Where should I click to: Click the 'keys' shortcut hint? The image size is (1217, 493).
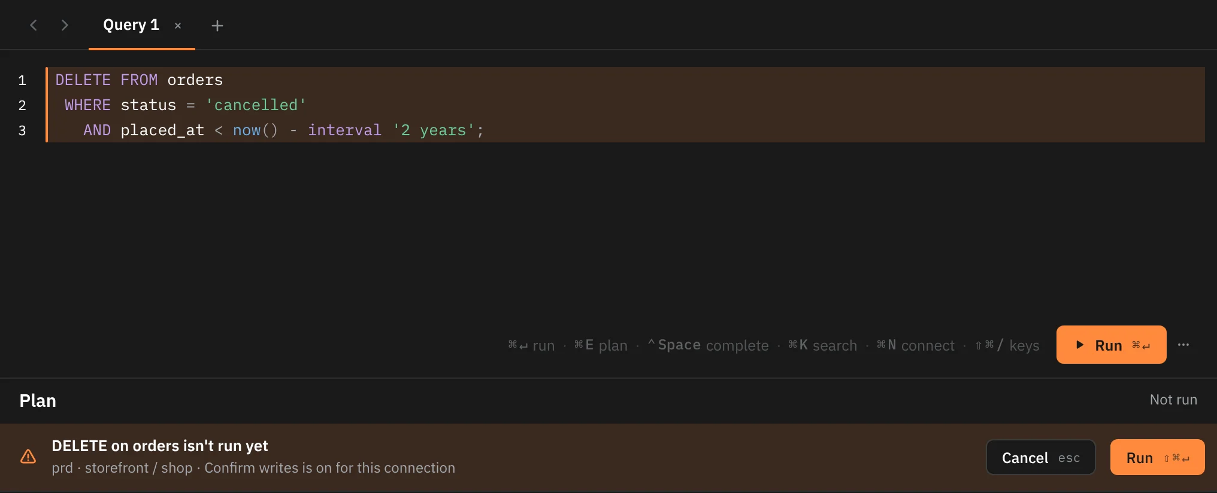pyautogui.click(x=1007, y=345)
